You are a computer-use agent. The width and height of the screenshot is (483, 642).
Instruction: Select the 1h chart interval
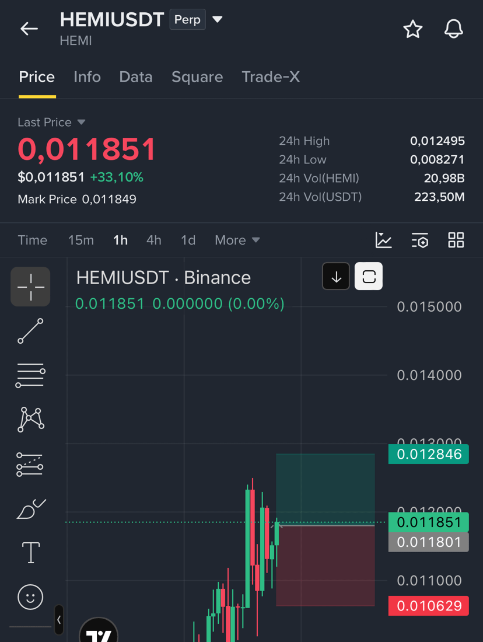(120, 240)
